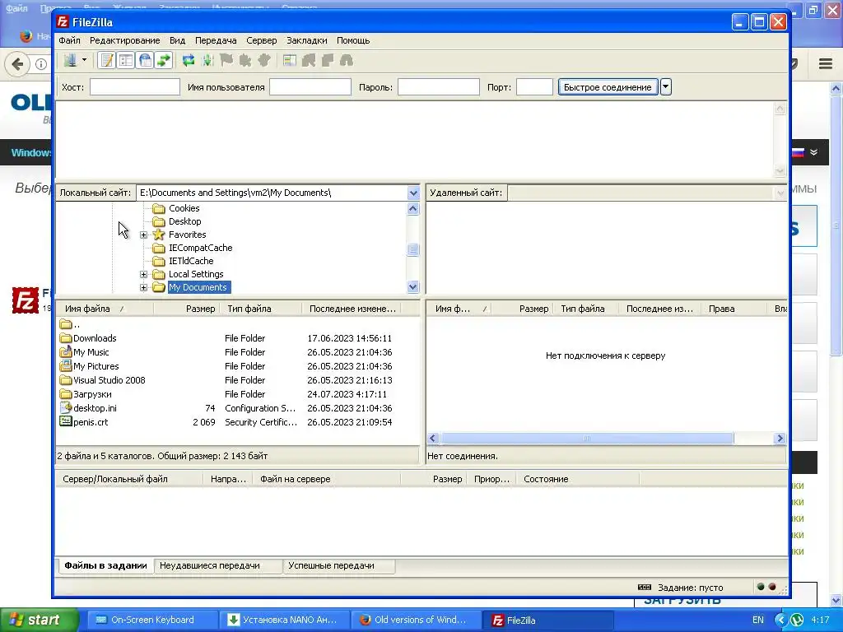This screenshot has height=632, width=843.
Task: Select the IETldCache folder in tree
Action: (191, 261)
